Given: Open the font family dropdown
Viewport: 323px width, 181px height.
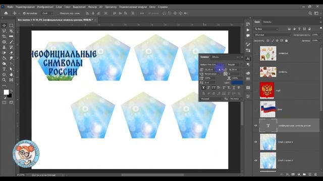Looking at the screenshot, I should tap(212, 65).
